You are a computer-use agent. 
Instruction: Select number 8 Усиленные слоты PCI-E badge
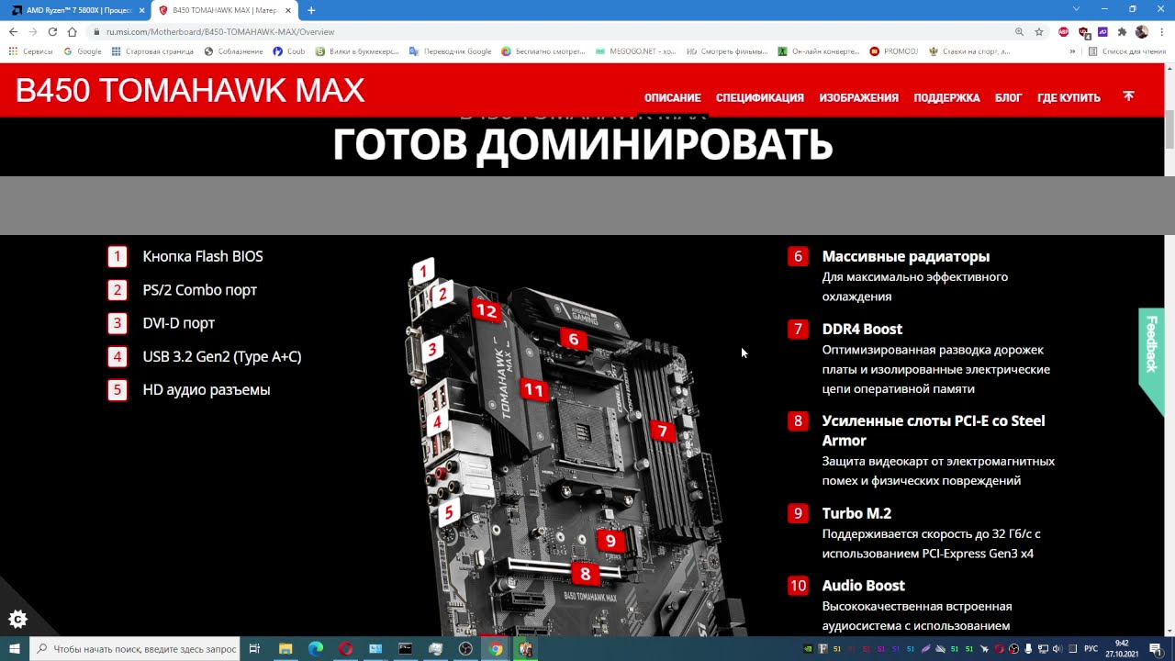coord(798,420)
